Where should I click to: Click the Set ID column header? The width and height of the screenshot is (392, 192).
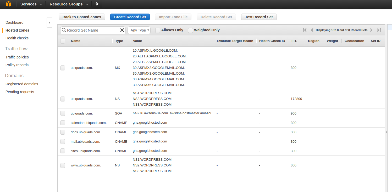pyautogui.click(x=376, y=41)
